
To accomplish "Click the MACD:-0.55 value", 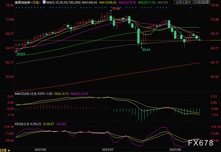I will pyautogui.click(x=79, y=94).
